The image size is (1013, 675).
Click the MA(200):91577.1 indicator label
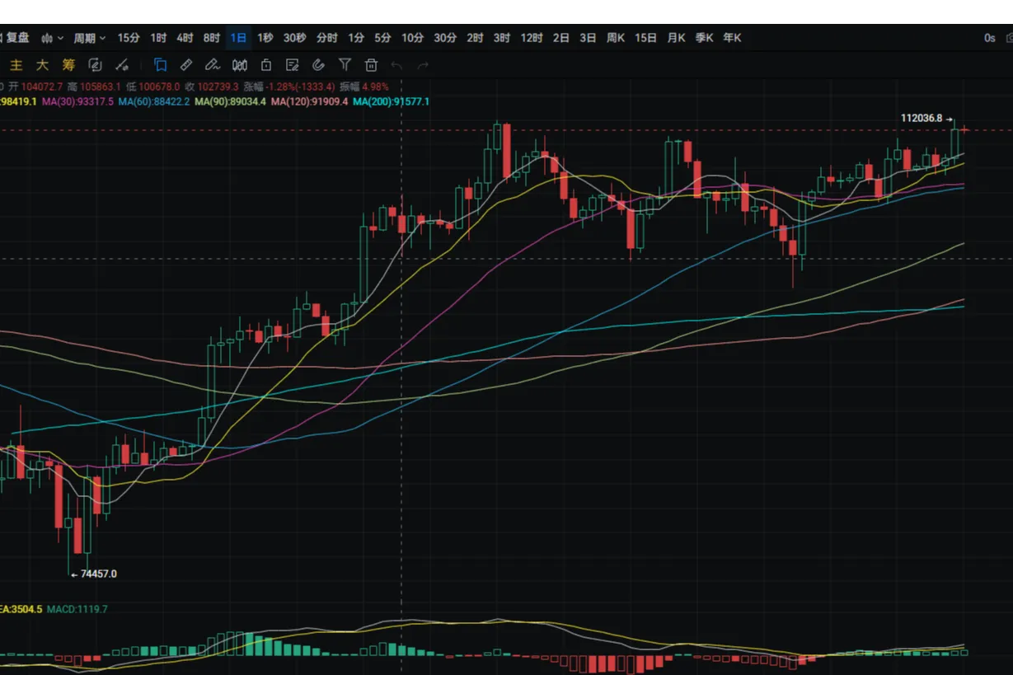392,102
